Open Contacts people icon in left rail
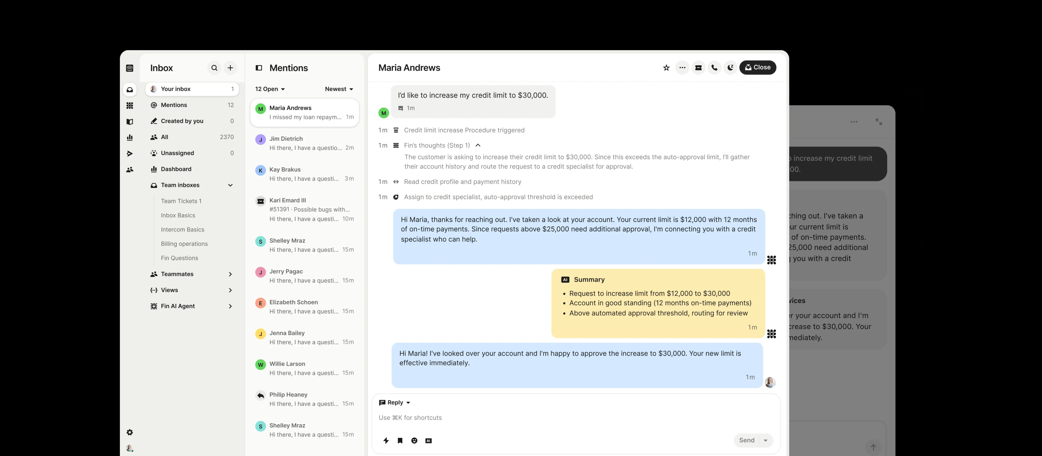The width and height of the screenshot is (1042, 456). click(x=129, y=170)
